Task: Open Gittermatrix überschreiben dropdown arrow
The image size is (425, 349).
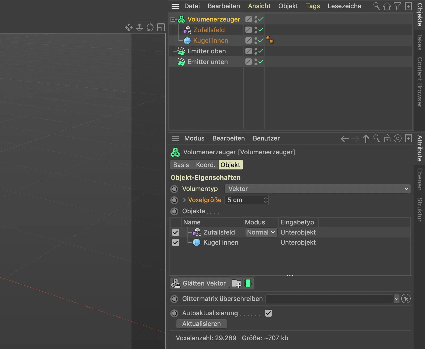Action: tap(396, 299)
